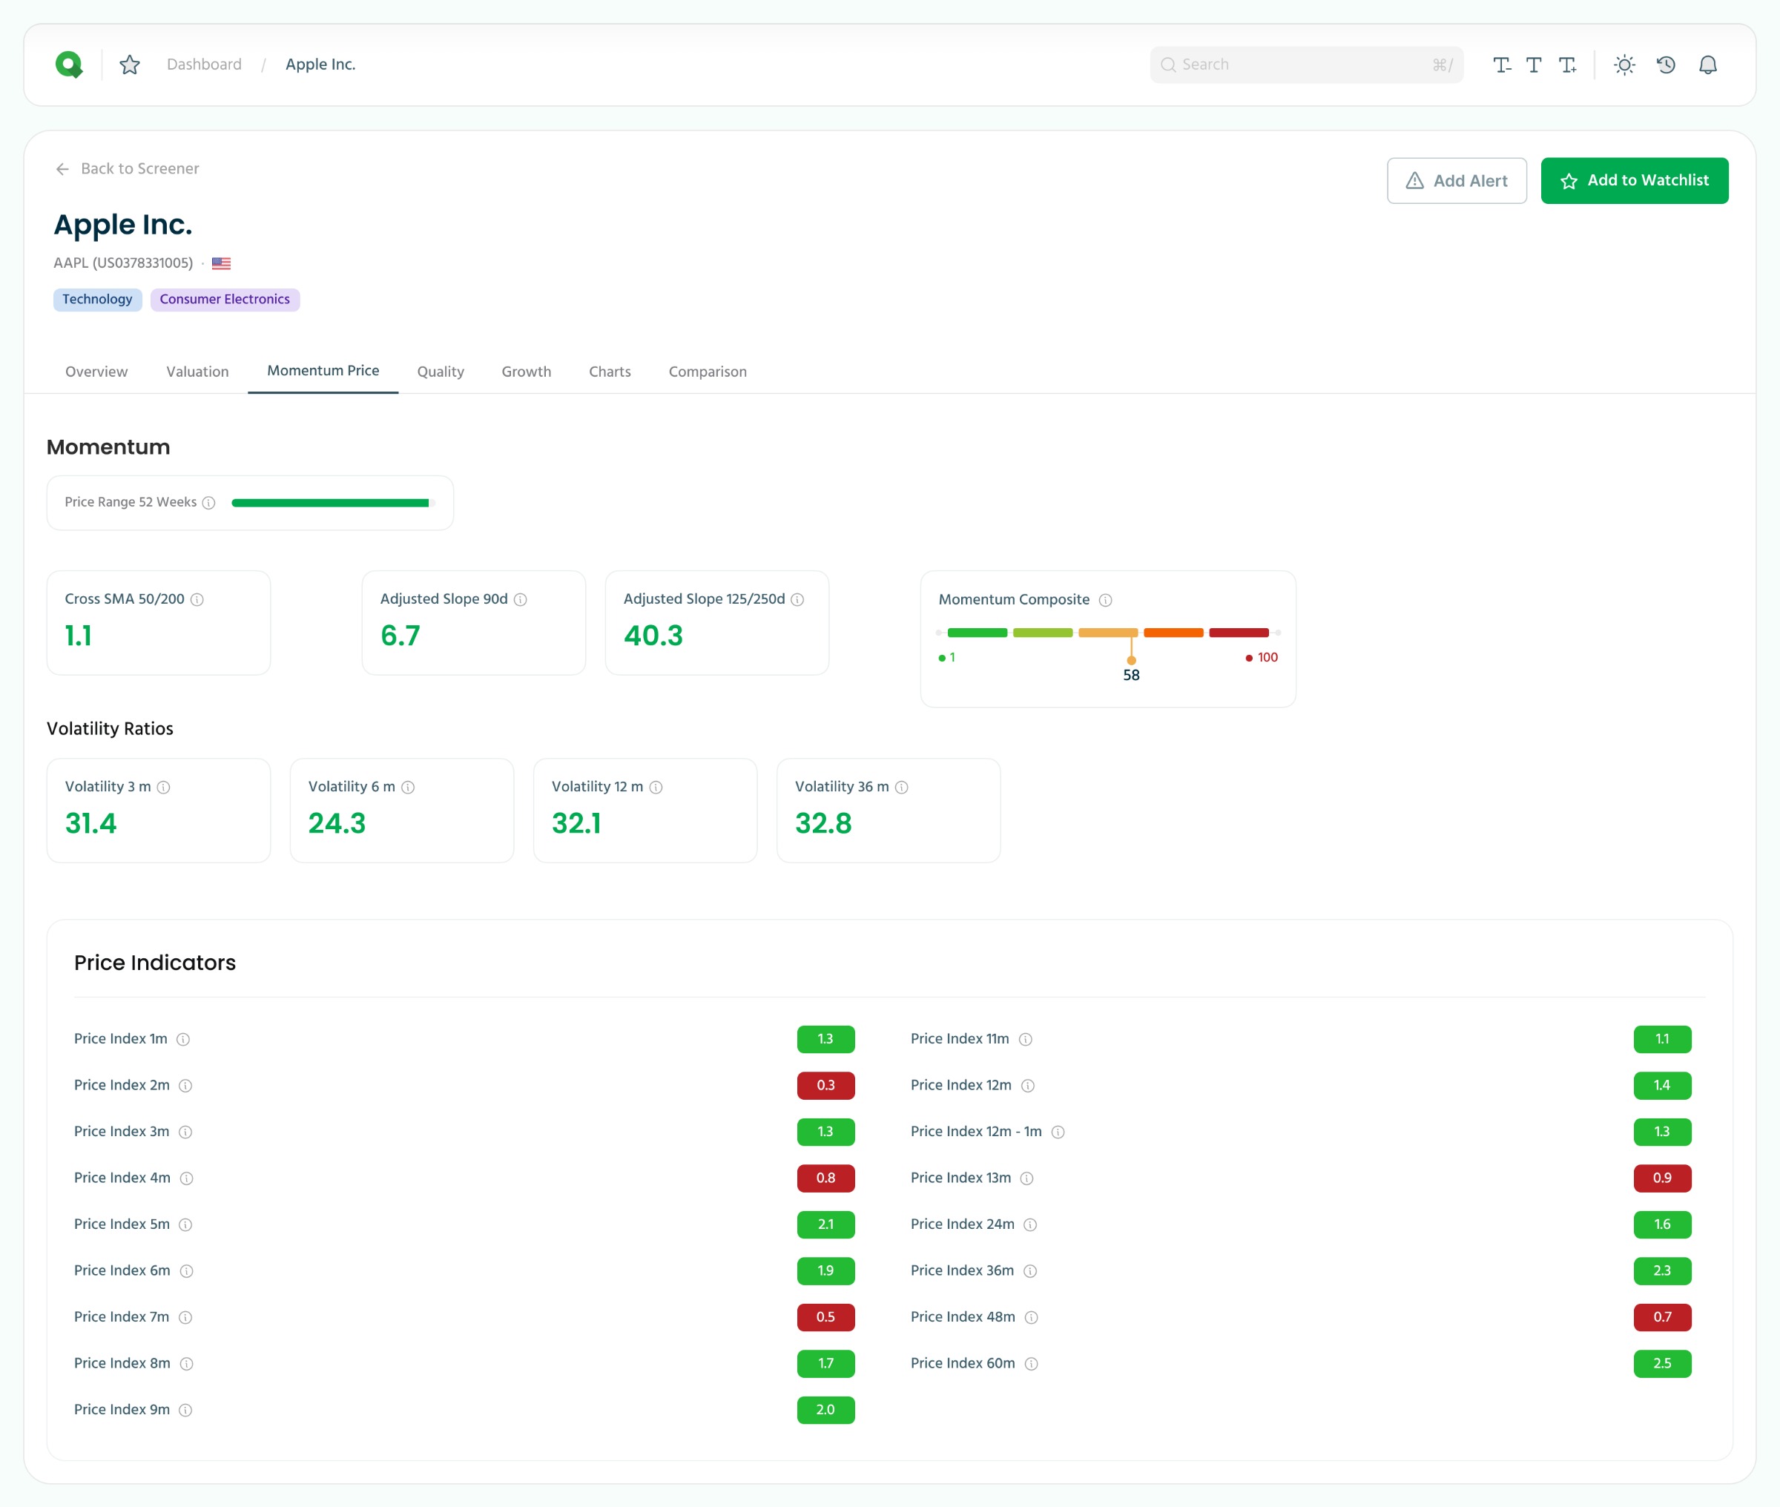Open notifications bell icon

pyautogui.click(x=1707, y=65)
